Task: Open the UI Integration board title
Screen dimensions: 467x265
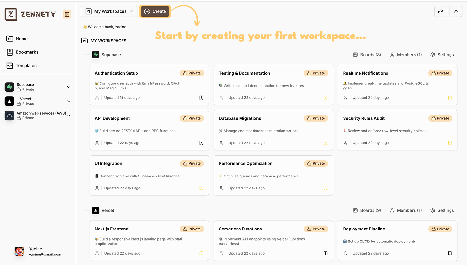Action: (x=108, y=164)
